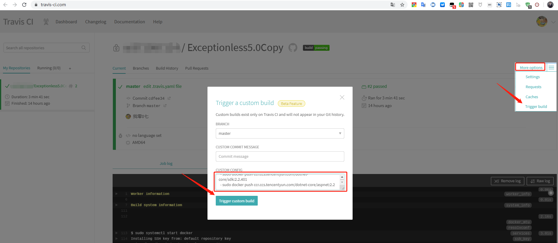The width and height of the screenshot is (558, 243).
Task: Close the Trigger a custom build dialog
Action: pyautogui.click(x=342, y=97)
